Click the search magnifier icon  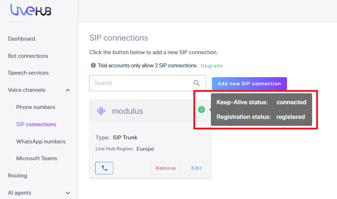tap(197, 83)
